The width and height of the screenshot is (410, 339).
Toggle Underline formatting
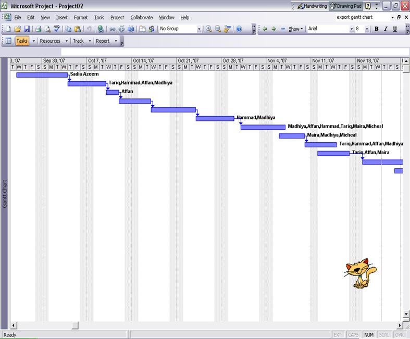point(395,29)
